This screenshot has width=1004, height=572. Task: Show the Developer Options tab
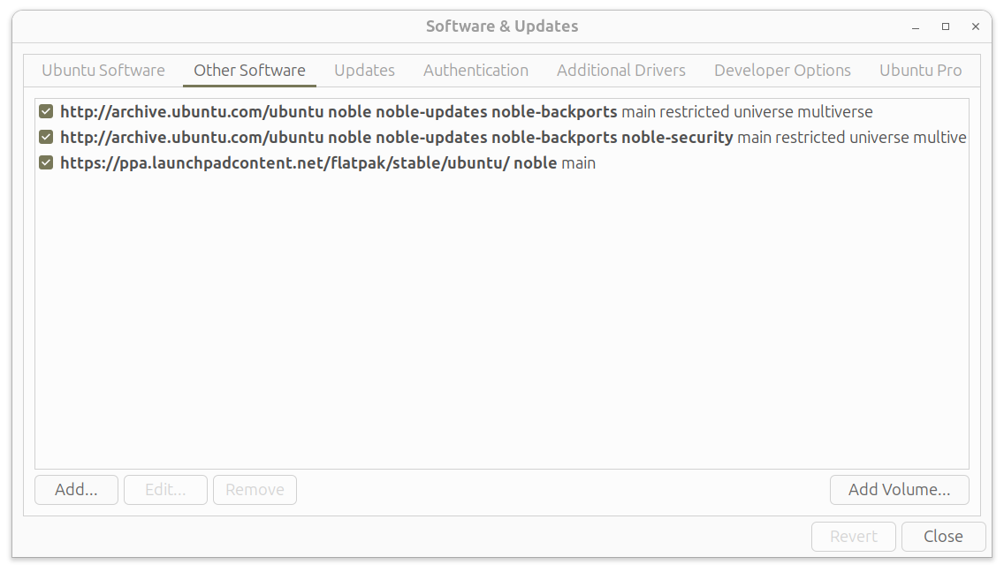(x=782, y=71)
